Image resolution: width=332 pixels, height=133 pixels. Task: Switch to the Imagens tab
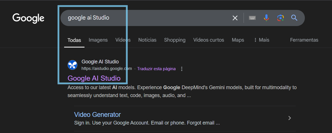pyautogui.click(x=98, y=40)
